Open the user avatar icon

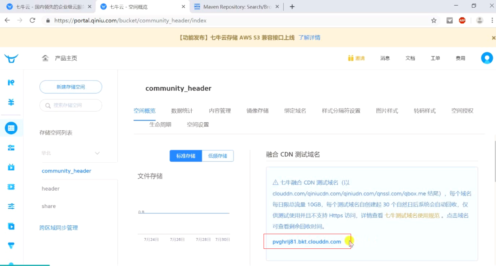coord(487,58)
